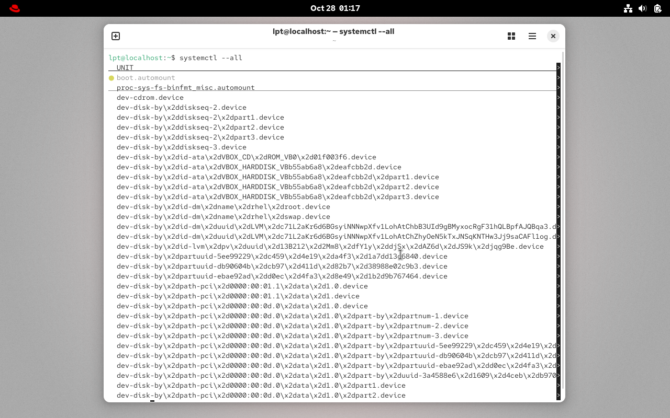Image resolution: width=670 pixels, height=418 pixels.
Task: Click the Red Hat logo in top bar
Action: [14, 8]
